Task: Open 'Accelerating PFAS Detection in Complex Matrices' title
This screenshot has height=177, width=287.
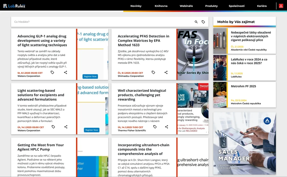Action: [144, 40]
